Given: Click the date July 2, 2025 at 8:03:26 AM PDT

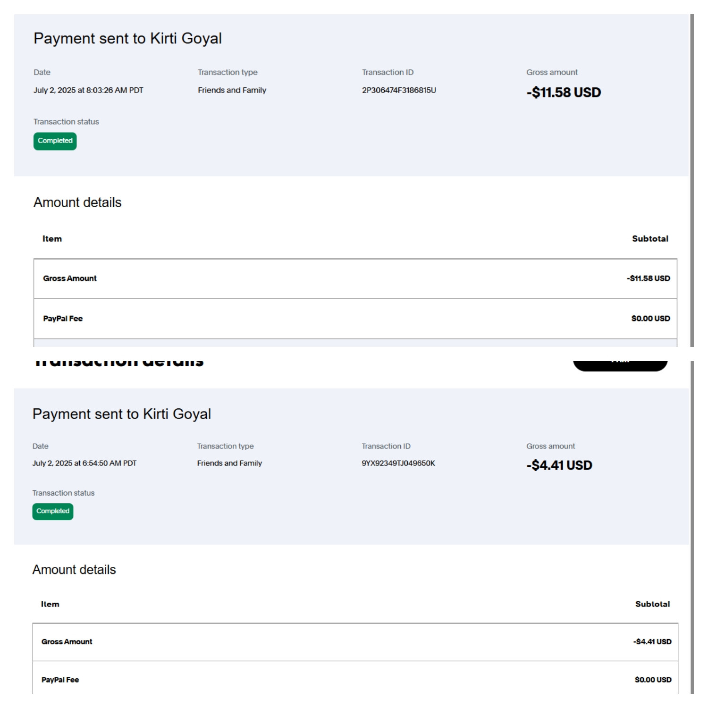Looking at the screenshot, I should click(88, 90).
